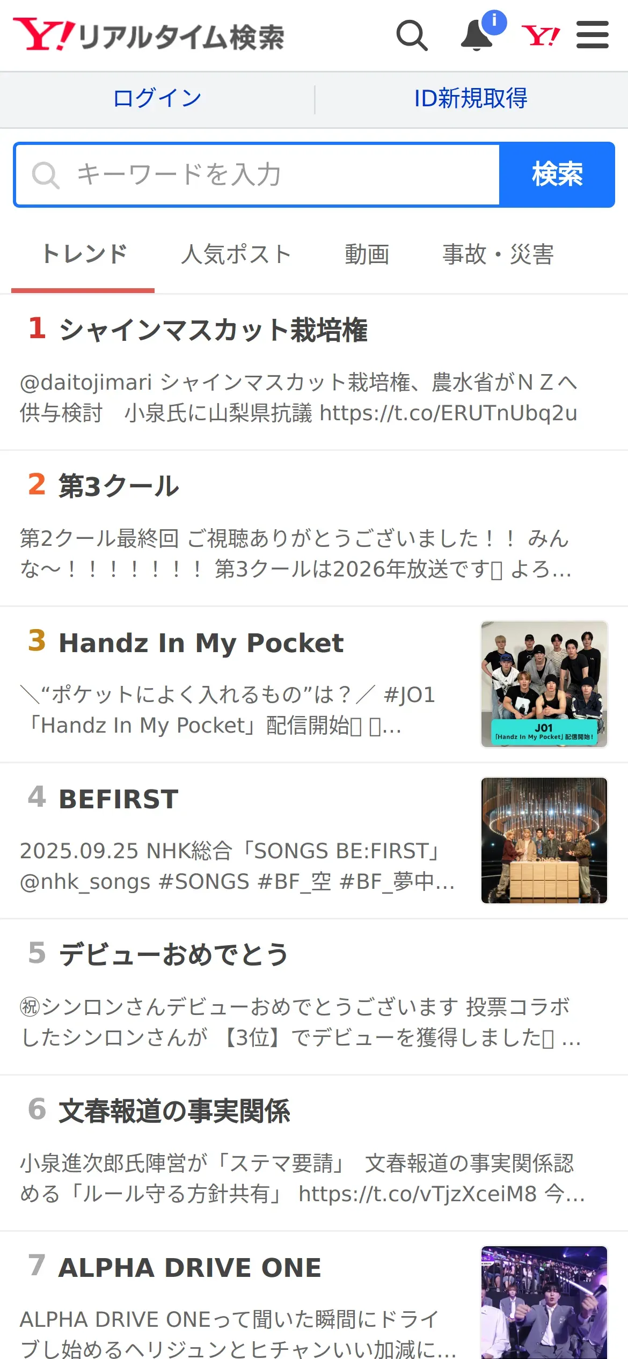The image size is (628, 1359).
Task: Open the BEFIRST SONGS stage thumbnail
Action: coord(544,841)
